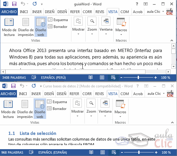Viewport: 177px width, 156px height.
Task: Click 3408 PALABRAS word count
Action: 14,78
